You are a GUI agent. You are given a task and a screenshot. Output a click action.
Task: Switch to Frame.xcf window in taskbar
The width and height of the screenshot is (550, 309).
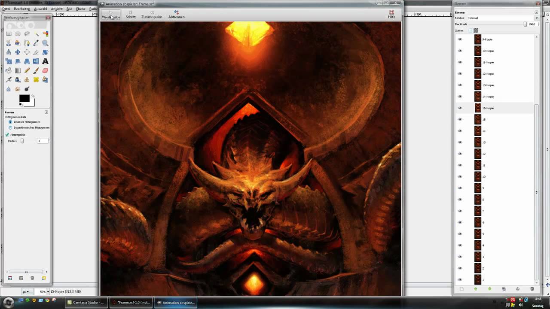(131, 302)
